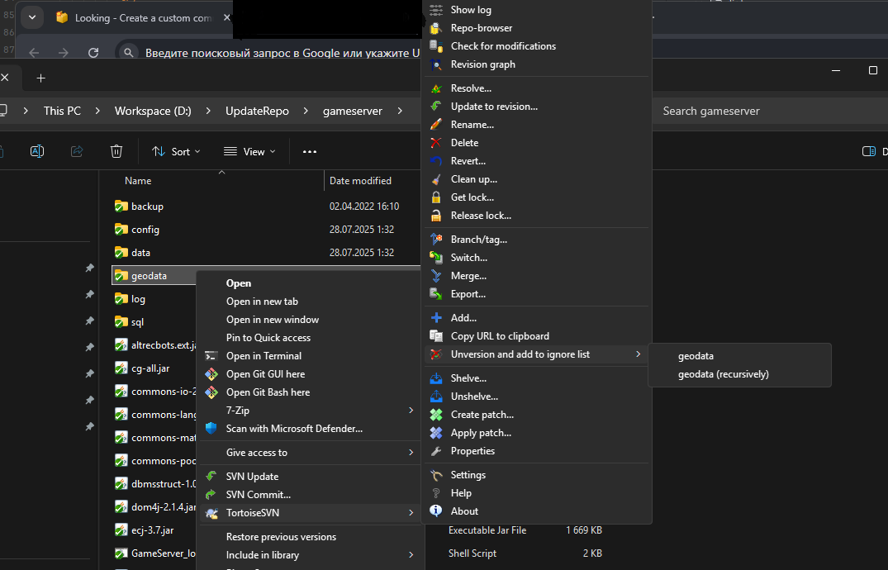This screenshot has width=888, height=570.
Task: Click the Check for modifications icon
Action: coord(436,46)
